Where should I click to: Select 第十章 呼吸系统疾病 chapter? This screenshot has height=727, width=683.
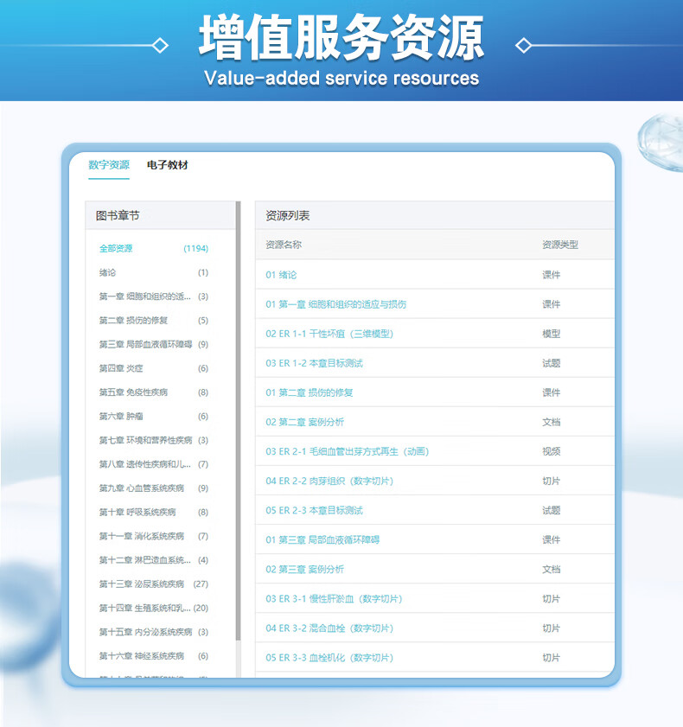coord(137,513)
